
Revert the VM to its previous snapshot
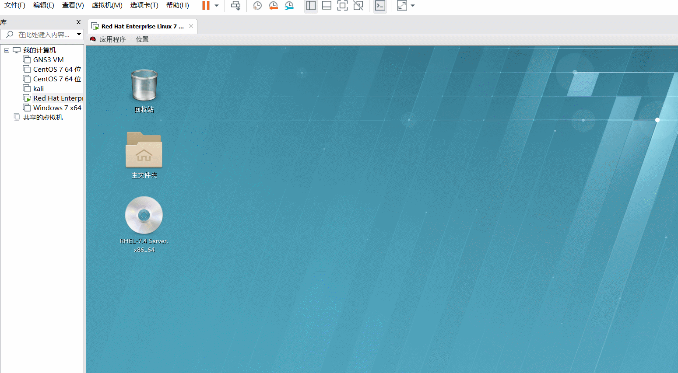pyautogui.click(x=273, y=6)
